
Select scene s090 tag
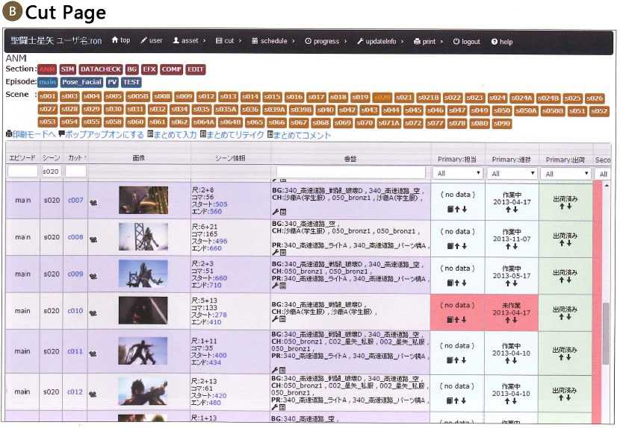[502, 123]
